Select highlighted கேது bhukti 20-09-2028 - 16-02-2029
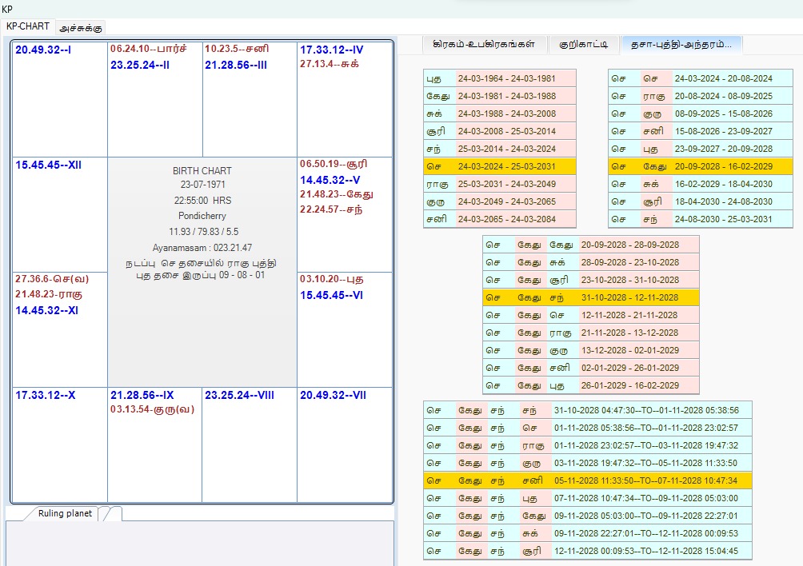The image size is (803, 566). click(x=701, y=166)
